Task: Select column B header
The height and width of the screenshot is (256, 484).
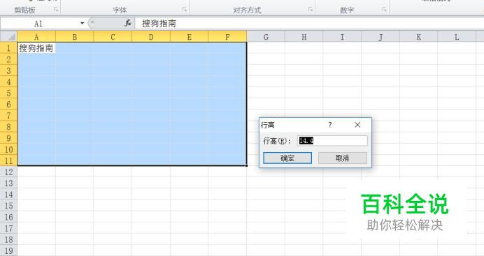Action: [75, 37]
